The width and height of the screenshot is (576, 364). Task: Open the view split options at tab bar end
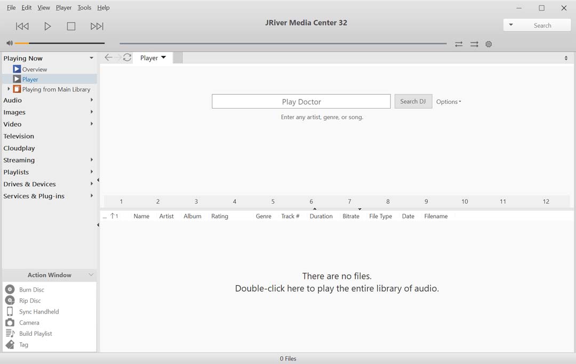pyautogui.click(x=566, y=58)
